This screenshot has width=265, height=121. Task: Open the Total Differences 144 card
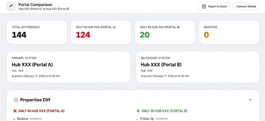(x=37, y=32)
